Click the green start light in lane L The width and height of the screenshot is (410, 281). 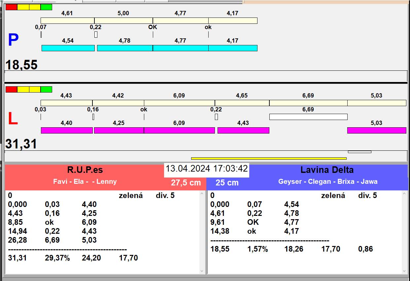46,89
